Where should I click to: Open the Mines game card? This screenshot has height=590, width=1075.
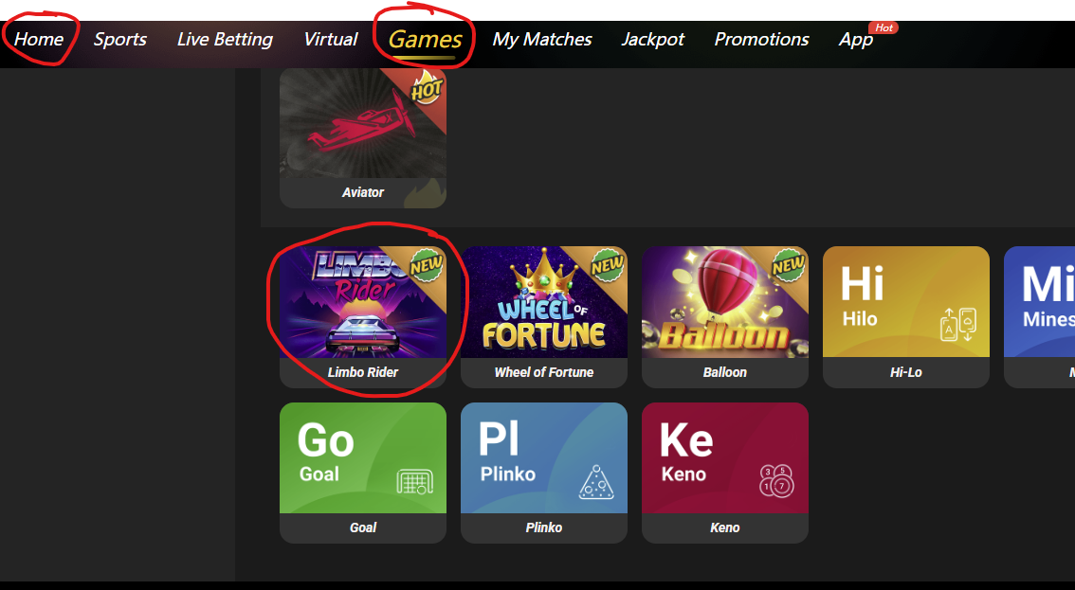tap(1039, 316)
